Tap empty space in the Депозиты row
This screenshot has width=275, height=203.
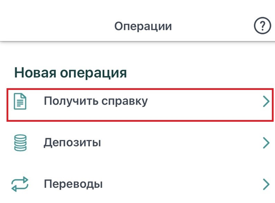point(185,143)
